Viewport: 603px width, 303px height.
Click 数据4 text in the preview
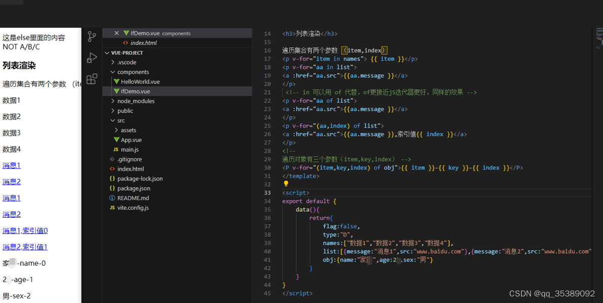tap(12, 149)
